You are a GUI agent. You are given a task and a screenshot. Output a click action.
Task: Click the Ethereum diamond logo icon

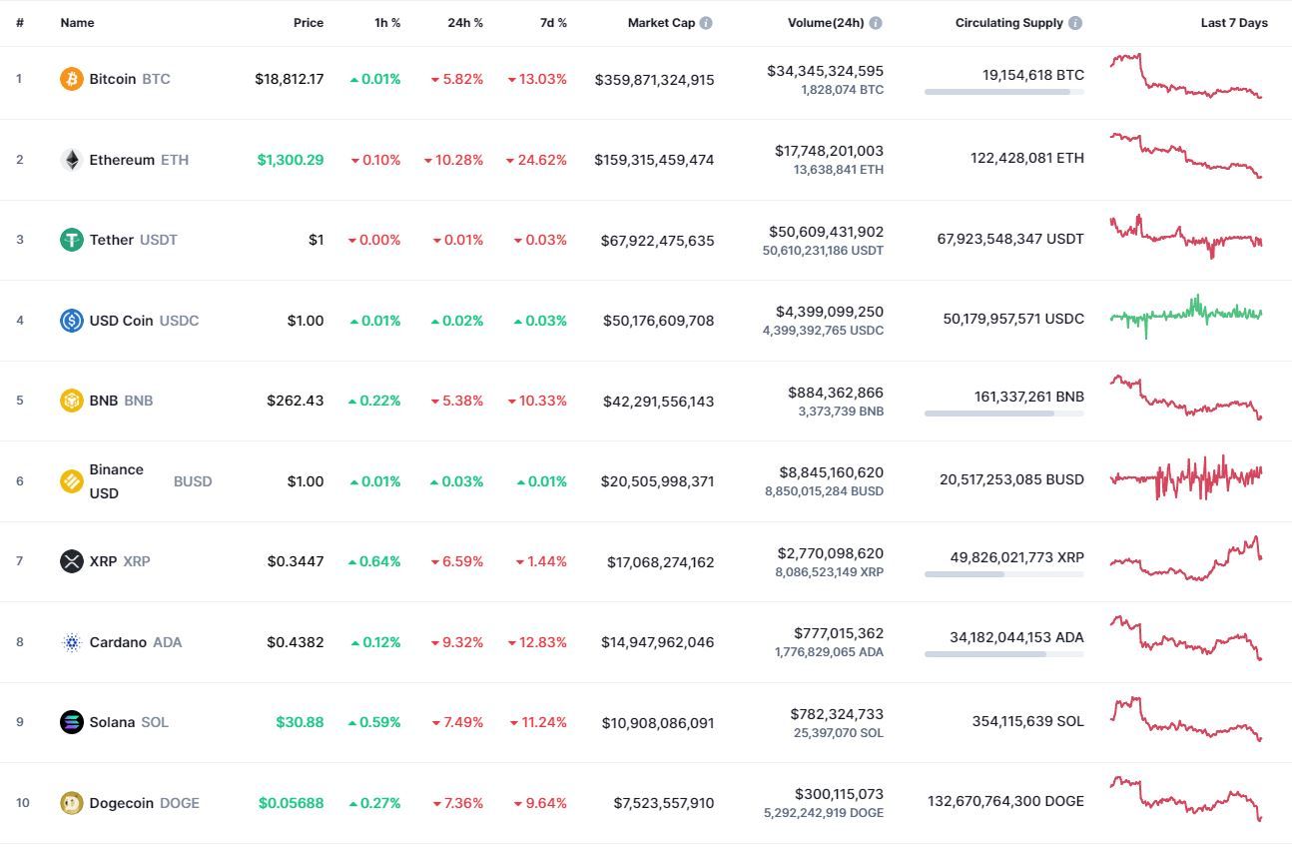click(x=72, y=160)
